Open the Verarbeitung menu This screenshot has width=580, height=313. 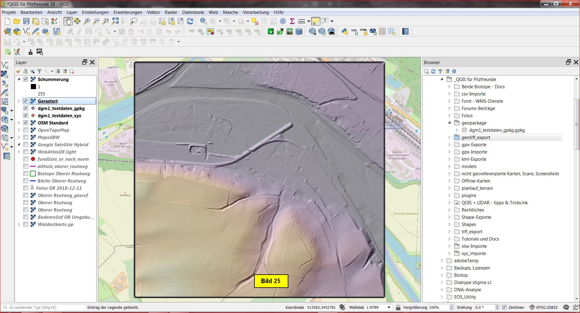tap(256, 12)
